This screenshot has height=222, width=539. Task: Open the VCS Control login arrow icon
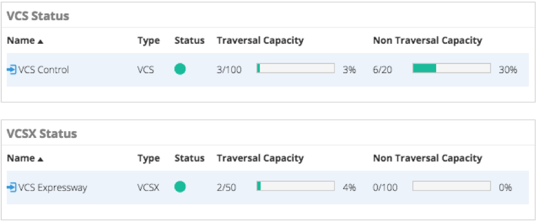pyautogui.click(x=12, y=70)
